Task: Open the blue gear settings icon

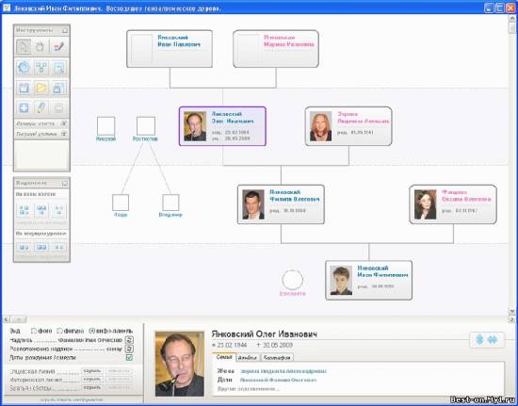Action: 24,68
